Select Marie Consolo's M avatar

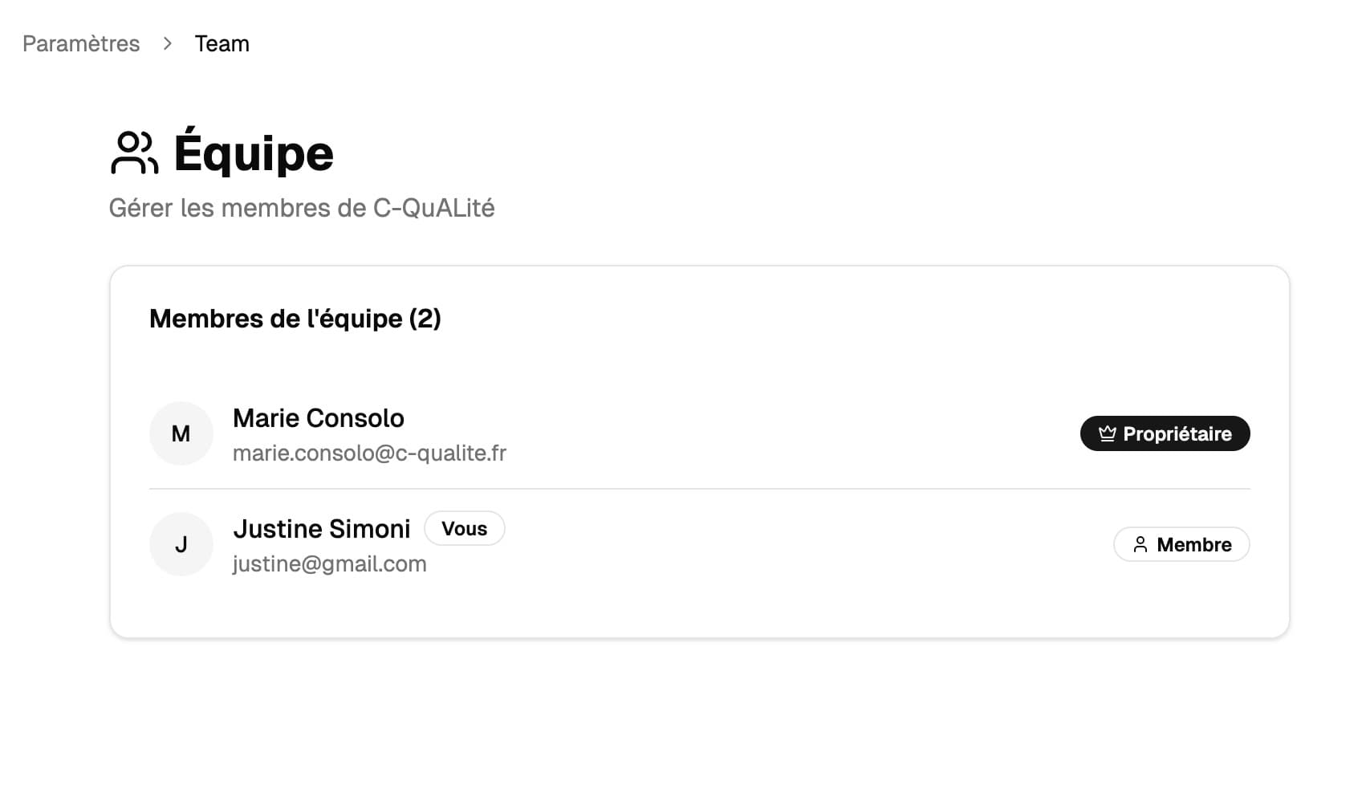tap(181, 433)
